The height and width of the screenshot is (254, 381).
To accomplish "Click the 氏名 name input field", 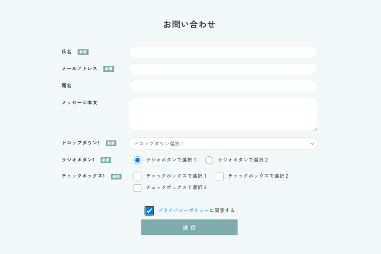I will coord(223,52).
